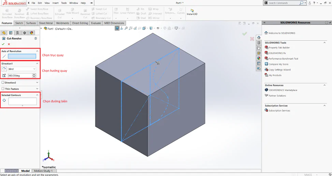Open SOLIDWORKS Resources home tab in task pane
332x176 pixels.
coord(259,38)
